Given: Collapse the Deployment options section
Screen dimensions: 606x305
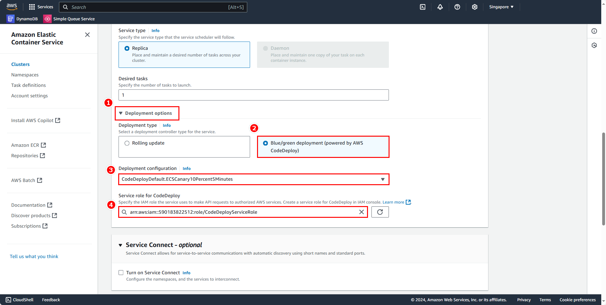Looking at the screenshot, I should 145,113.
